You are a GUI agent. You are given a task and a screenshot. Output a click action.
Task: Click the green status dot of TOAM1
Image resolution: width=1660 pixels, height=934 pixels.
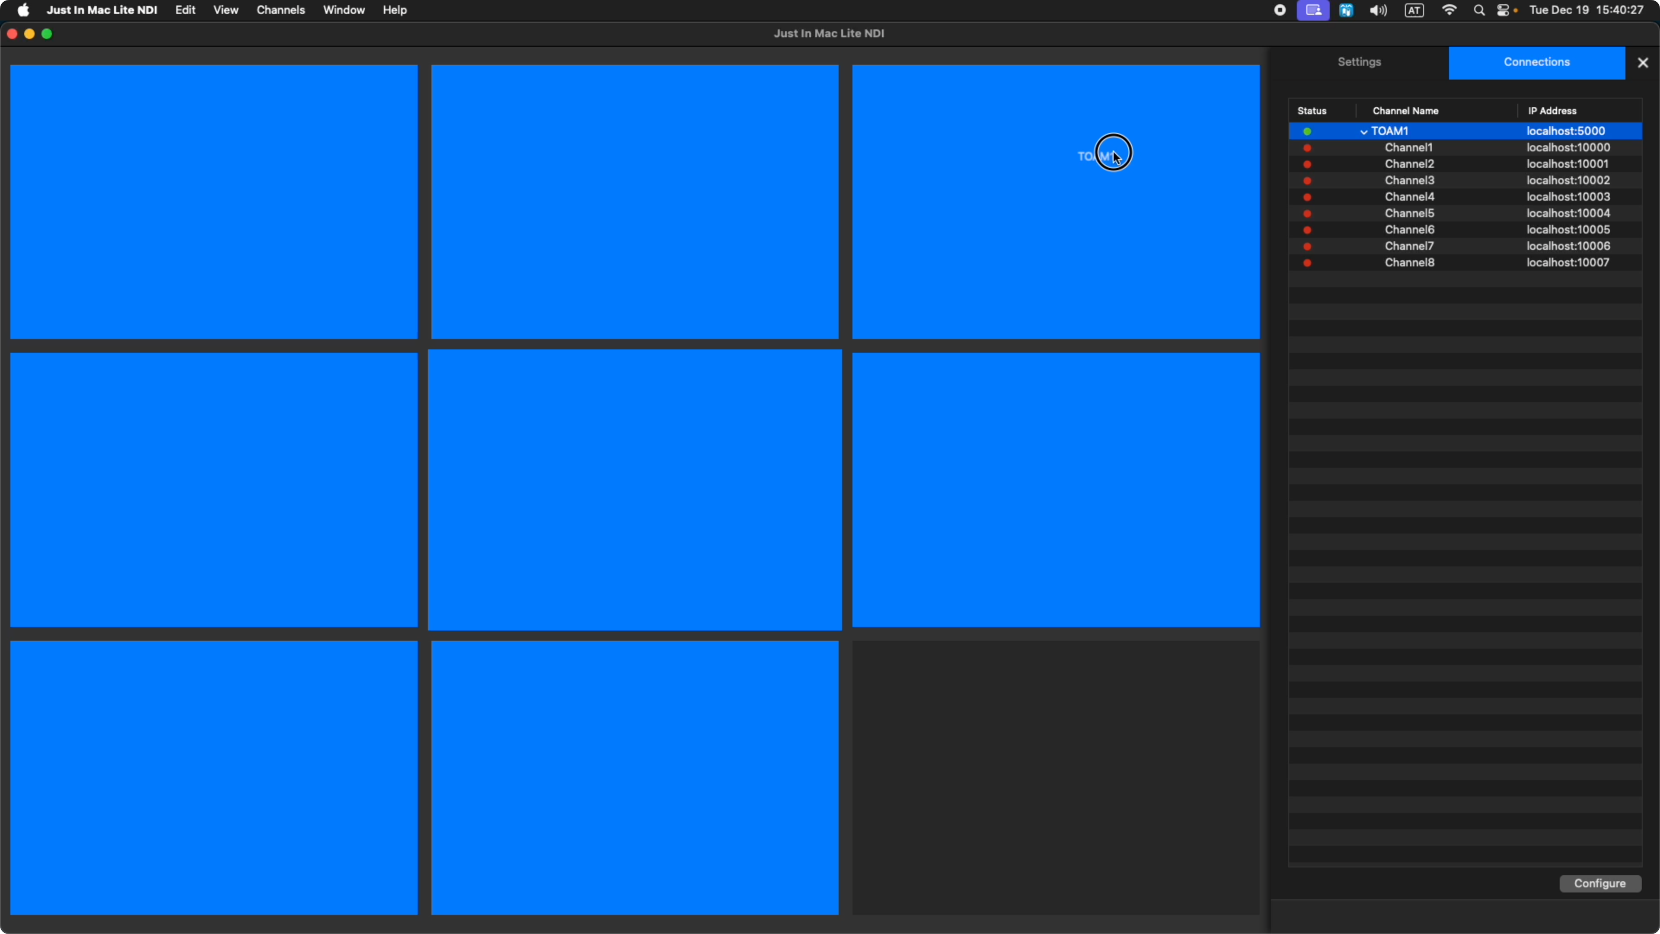point(1307,131)
